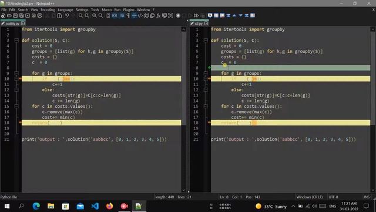
Task: Open the Windows Start menu
Action: point(7,206)
